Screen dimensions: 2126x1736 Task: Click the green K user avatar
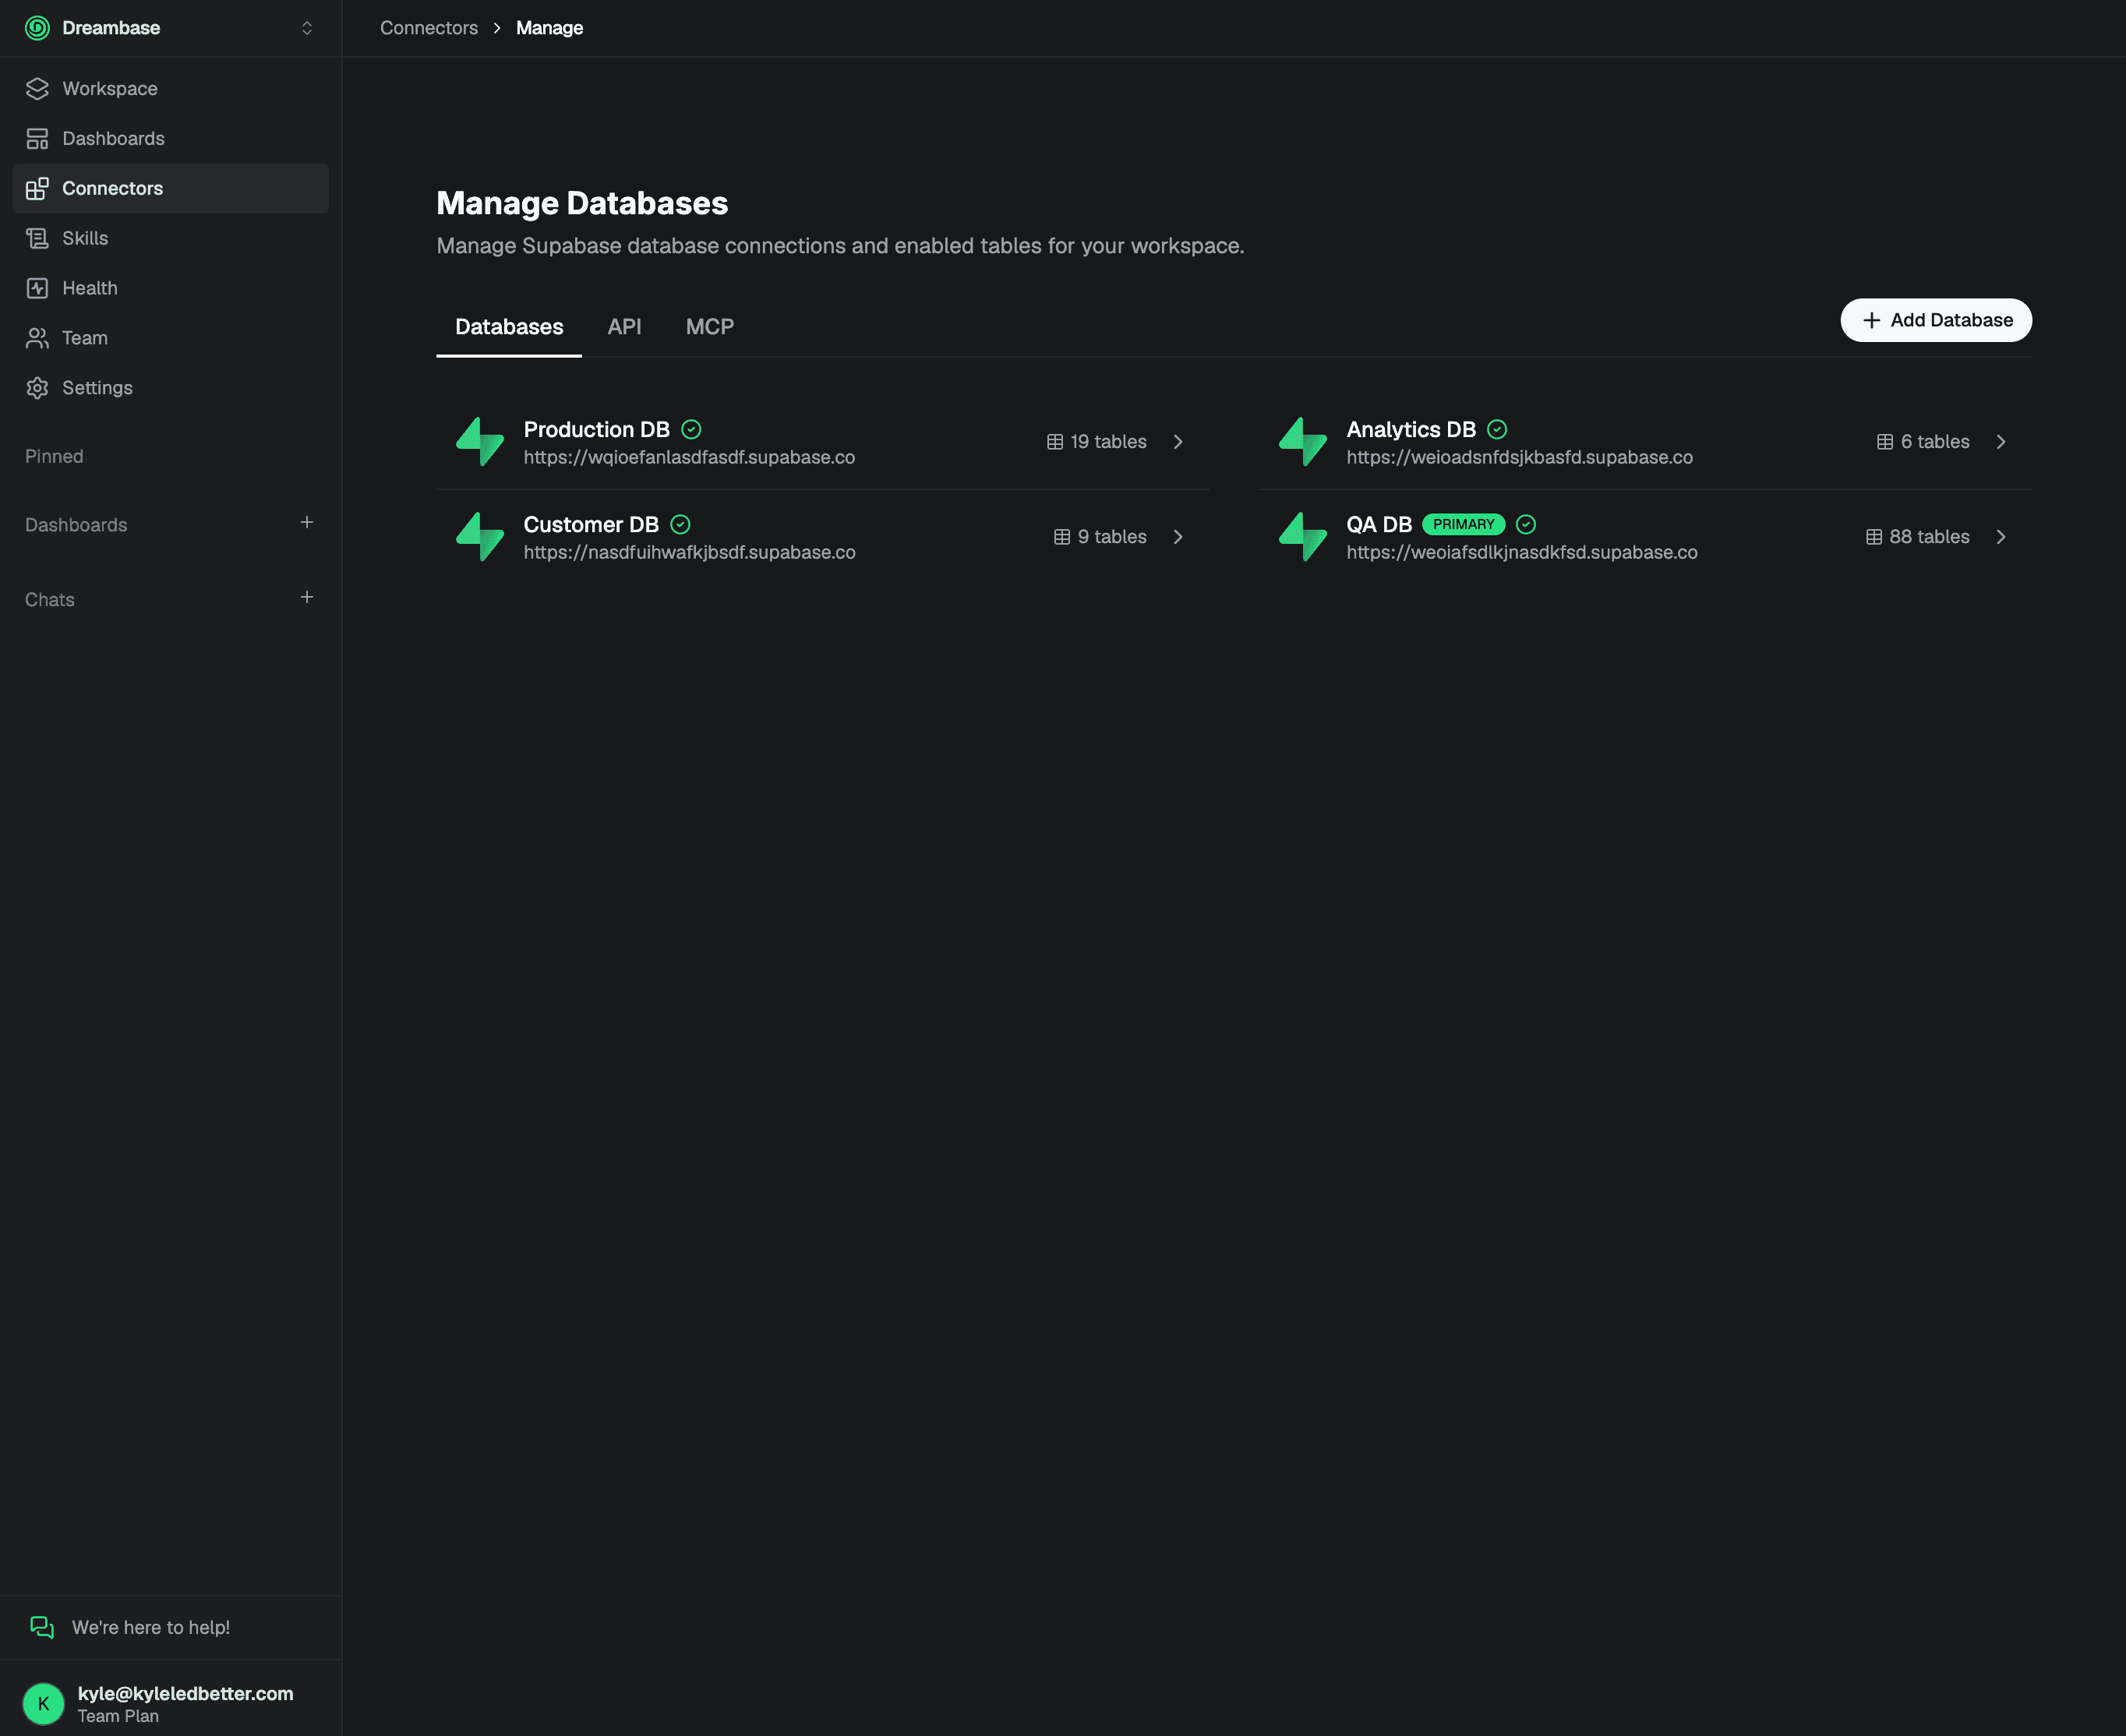[x=43, y=1703]
